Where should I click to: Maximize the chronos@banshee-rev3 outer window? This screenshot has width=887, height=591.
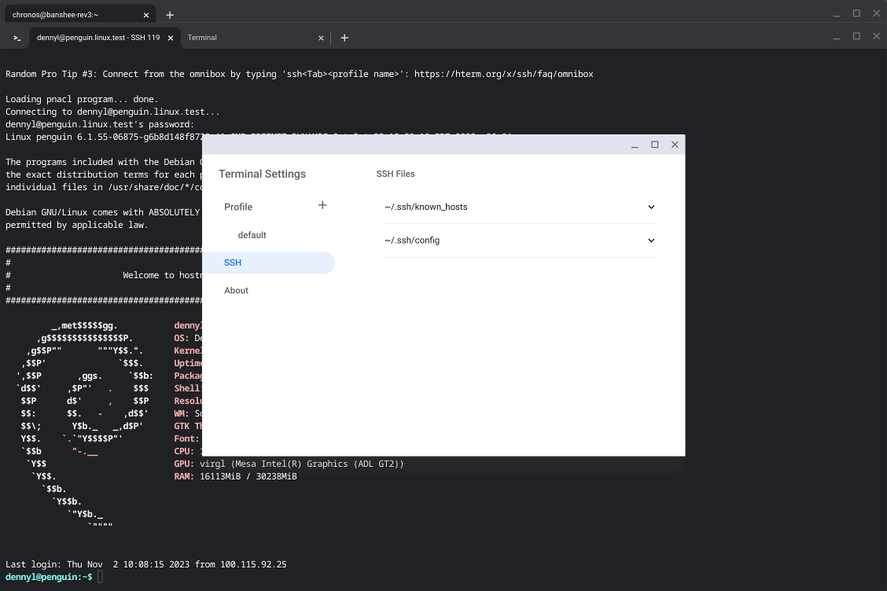coord(856,13)
